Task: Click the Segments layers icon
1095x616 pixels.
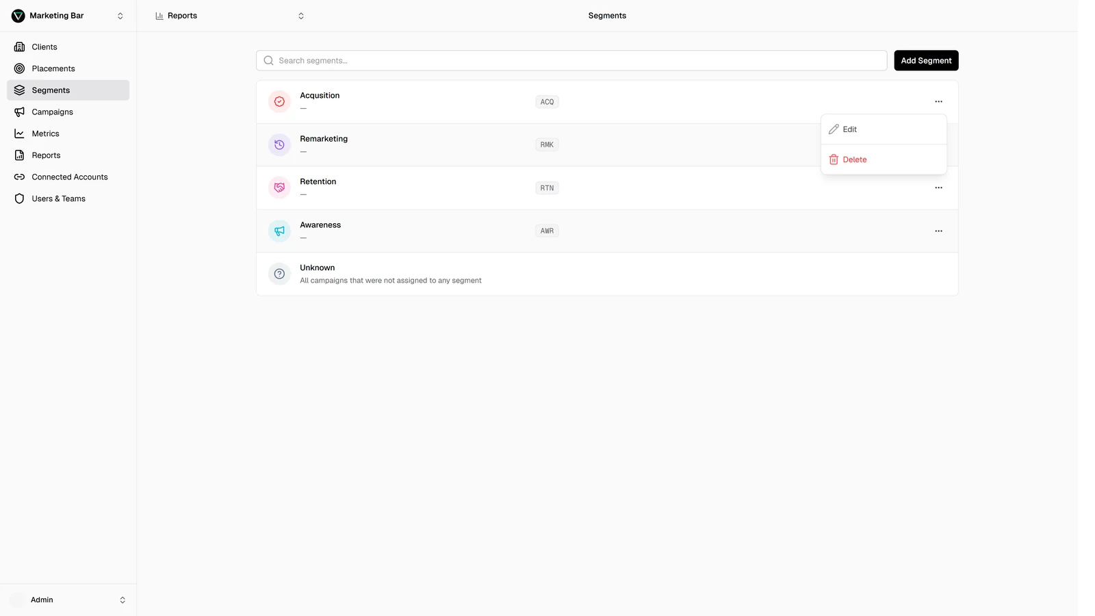Action: point(20,90)
